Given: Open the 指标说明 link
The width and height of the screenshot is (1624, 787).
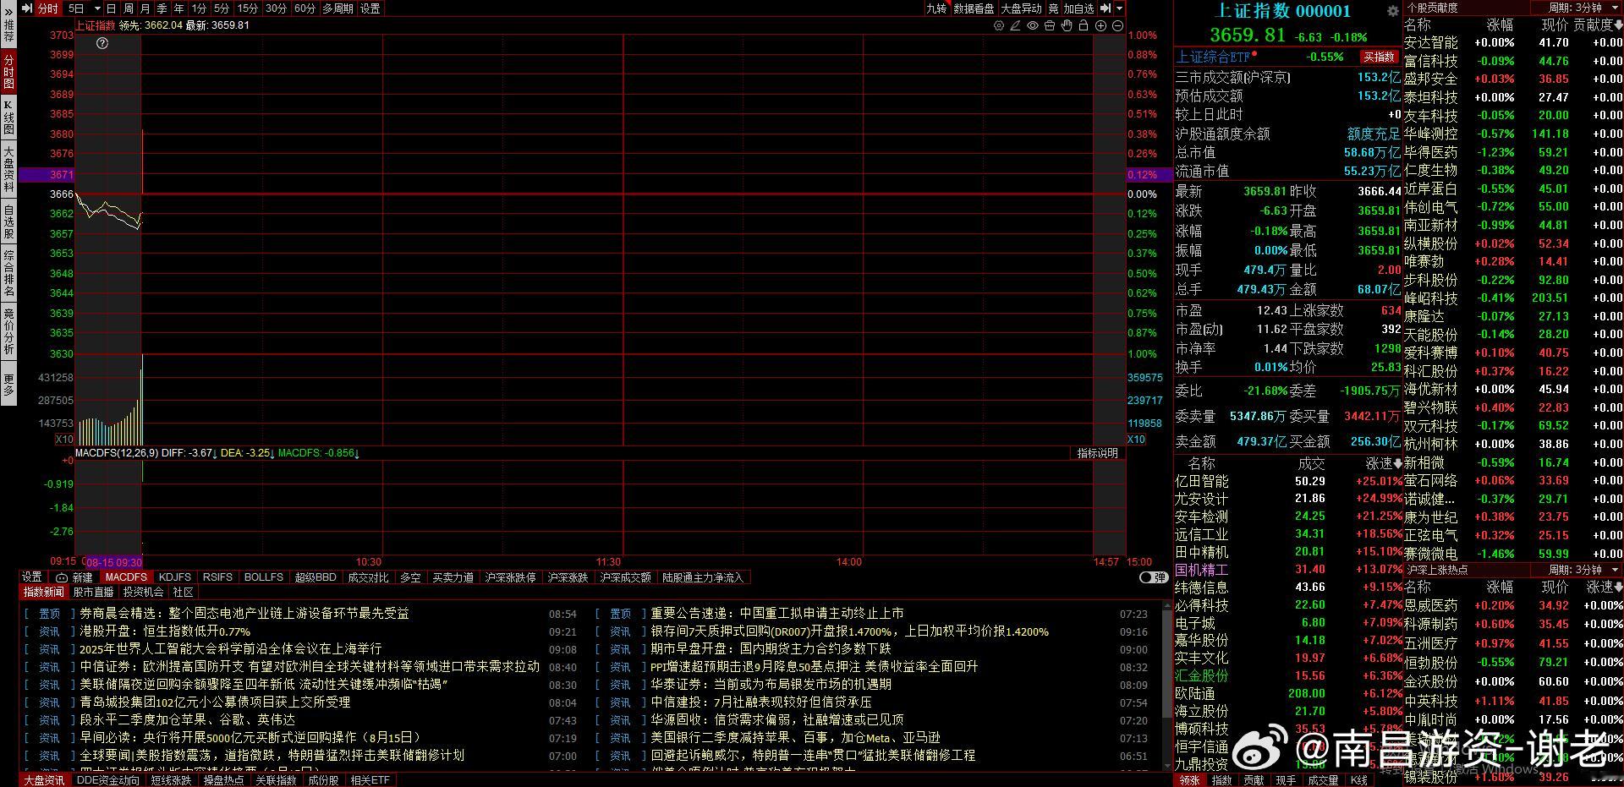Looking at the screenshot, I should pos(1097,453).
